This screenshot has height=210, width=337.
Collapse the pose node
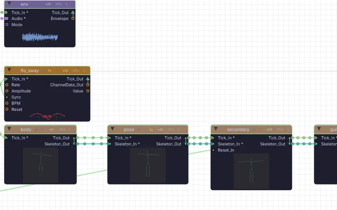click(113, 129)
